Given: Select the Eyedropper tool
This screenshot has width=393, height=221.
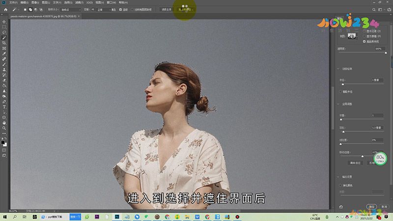Looking at the screenshot, I should click(x=4, y=54).
